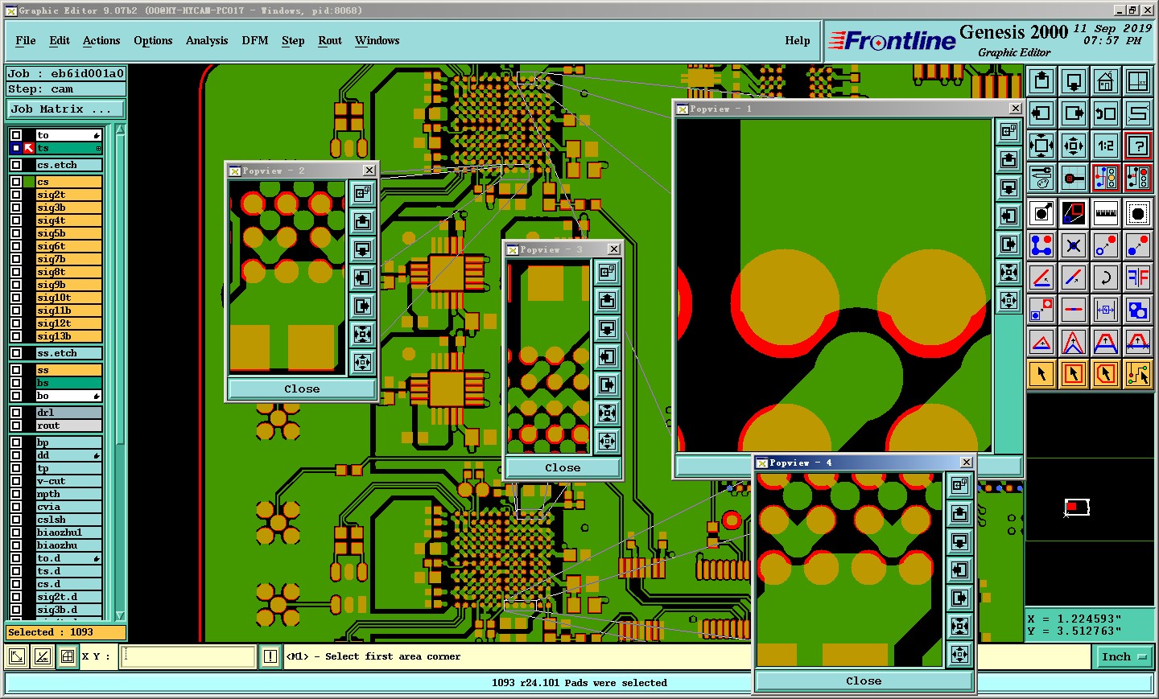
Task: Click the blue X delete feature icon
Action: pyautogui.click(x=1074, y=245)
